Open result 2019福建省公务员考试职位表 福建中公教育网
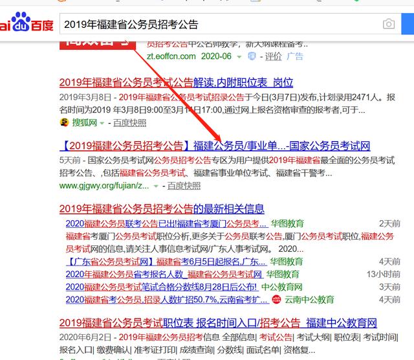The width and height of the screenshot is (414, 360). tap(218, 323)
